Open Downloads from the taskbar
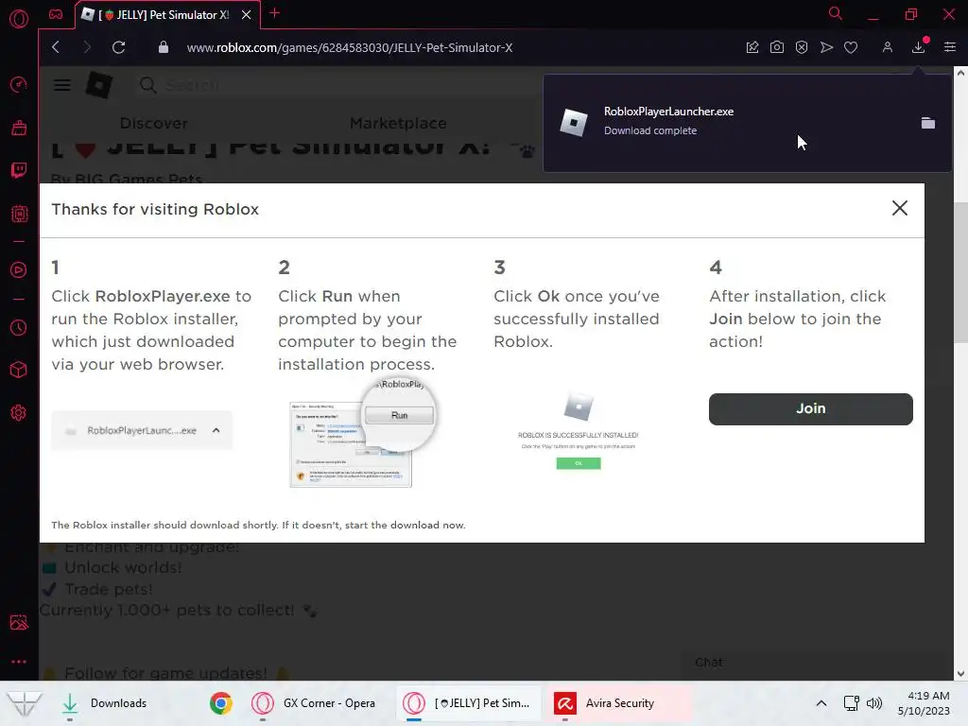The image size is (968, 726). click(105, 703)
